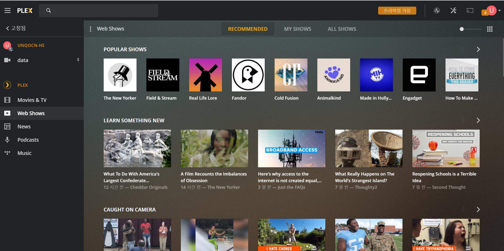This screenshot has height=251, width=504.
Task: Click the thumbnail size slider handle
Action: [x=462, y=29]
